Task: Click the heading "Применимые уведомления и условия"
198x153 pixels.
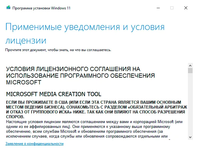Action: (85, 27)
